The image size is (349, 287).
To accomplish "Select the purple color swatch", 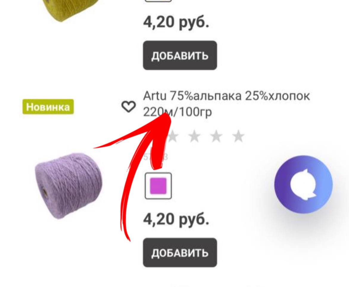I will pyautogui.click(x=158, y=186).
